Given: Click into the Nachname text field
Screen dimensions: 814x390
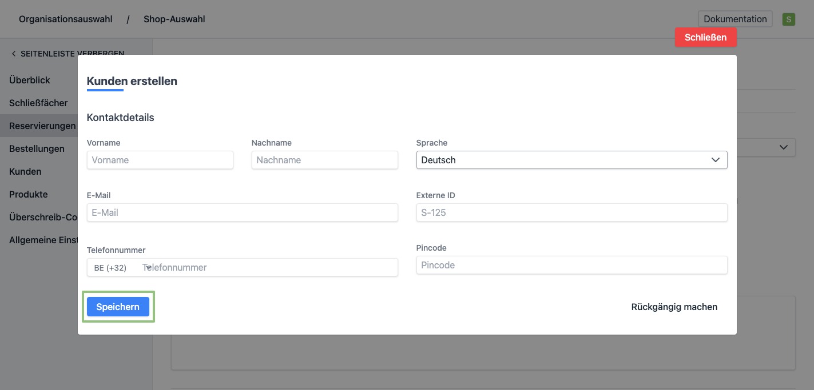Looking at the screenshot, I should (324, 160).
